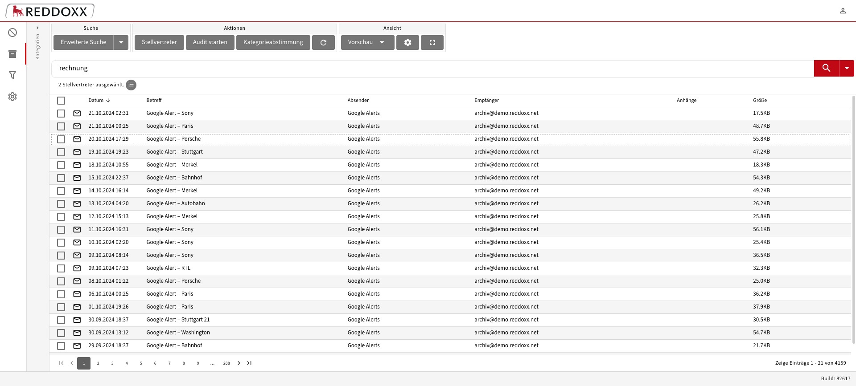Viewport: 856px width, 386px height.
Task: Click the refresh icon button
Action: click(323, 42)
